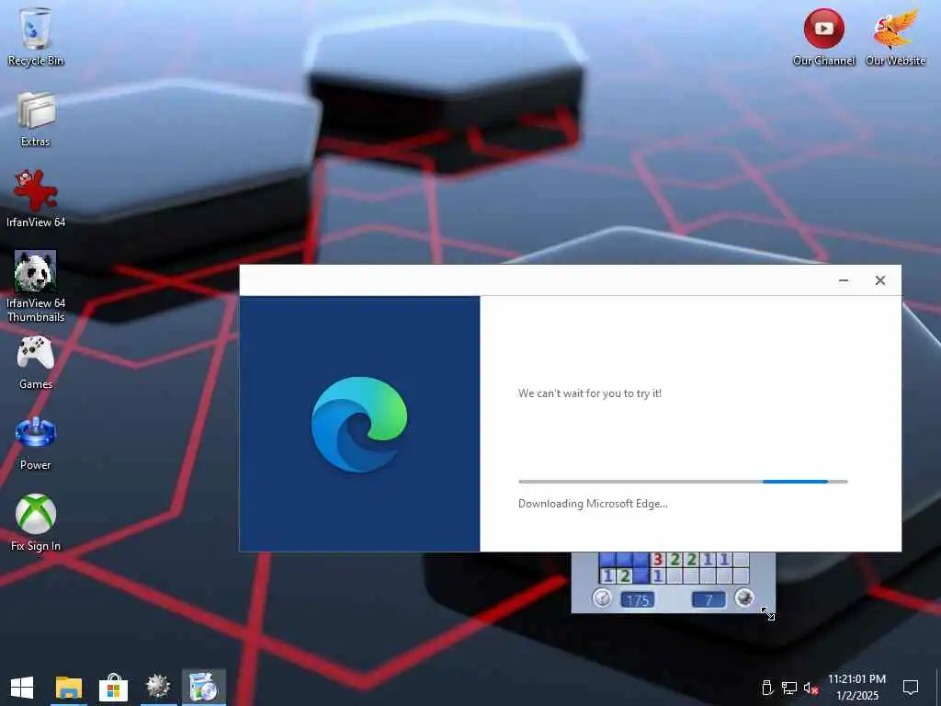Image resolution: width=941 pixels, height=706 pixels.
Task: Click the "Downloading Microsoft Edge..." status text
Action: tap(593, 504)
